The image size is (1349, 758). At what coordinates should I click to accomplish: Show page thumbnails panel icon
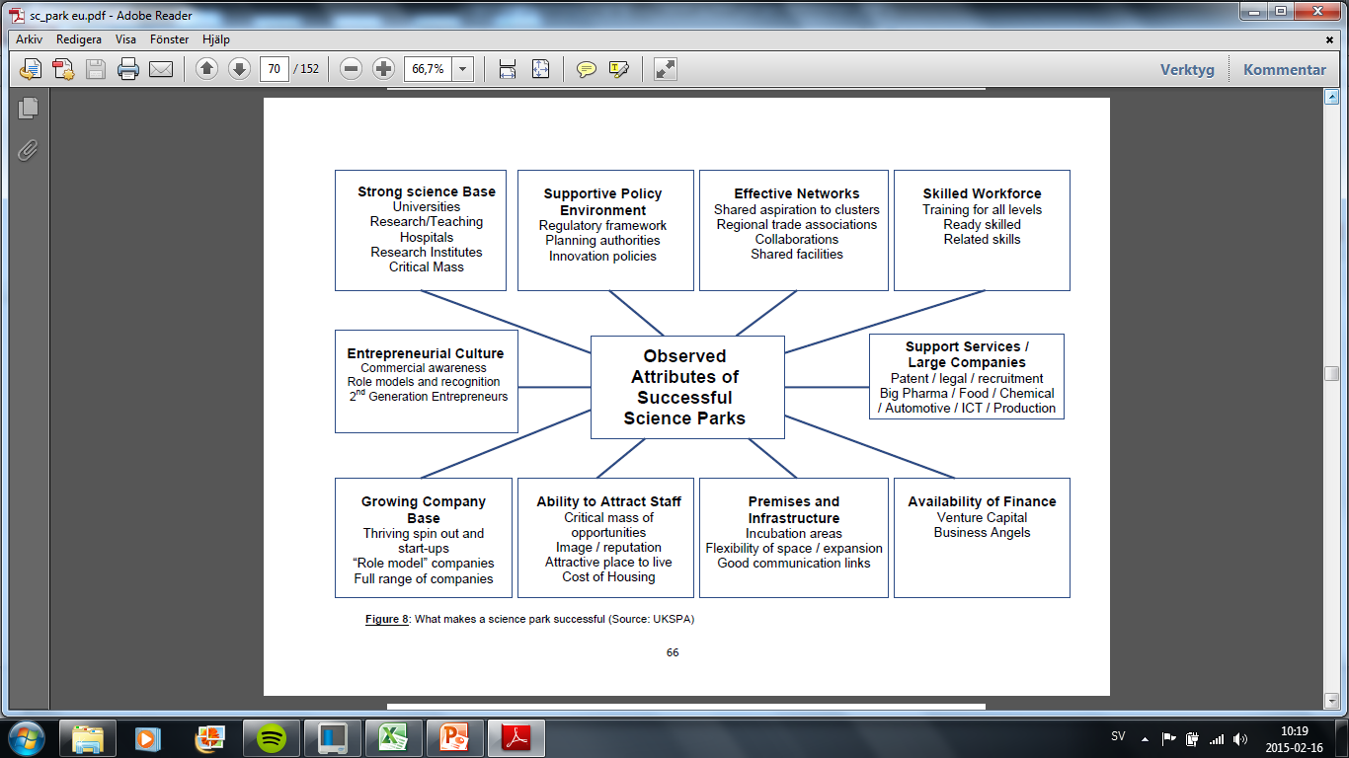point(28,109)
